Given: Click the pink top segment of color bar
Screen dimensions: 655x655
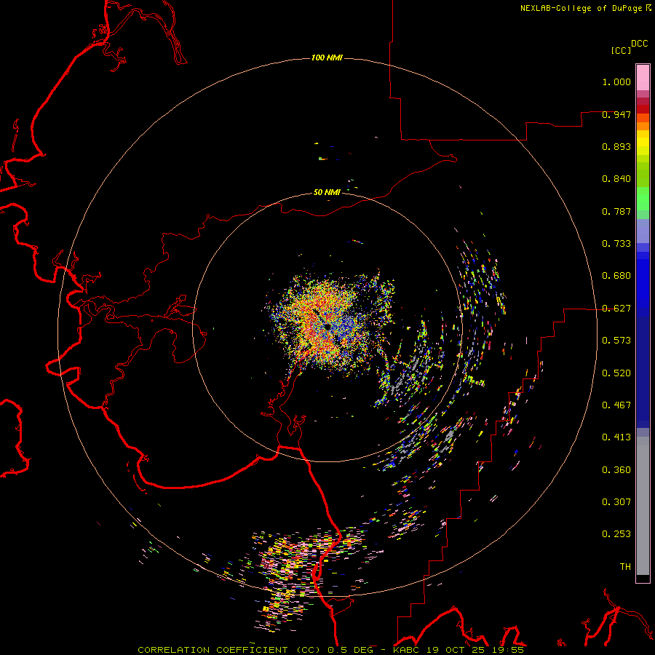Looking at the screenshot, I should (x=643, y=78).
